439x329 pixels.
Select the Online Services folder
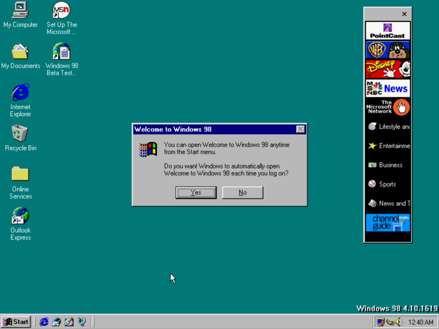20,174
